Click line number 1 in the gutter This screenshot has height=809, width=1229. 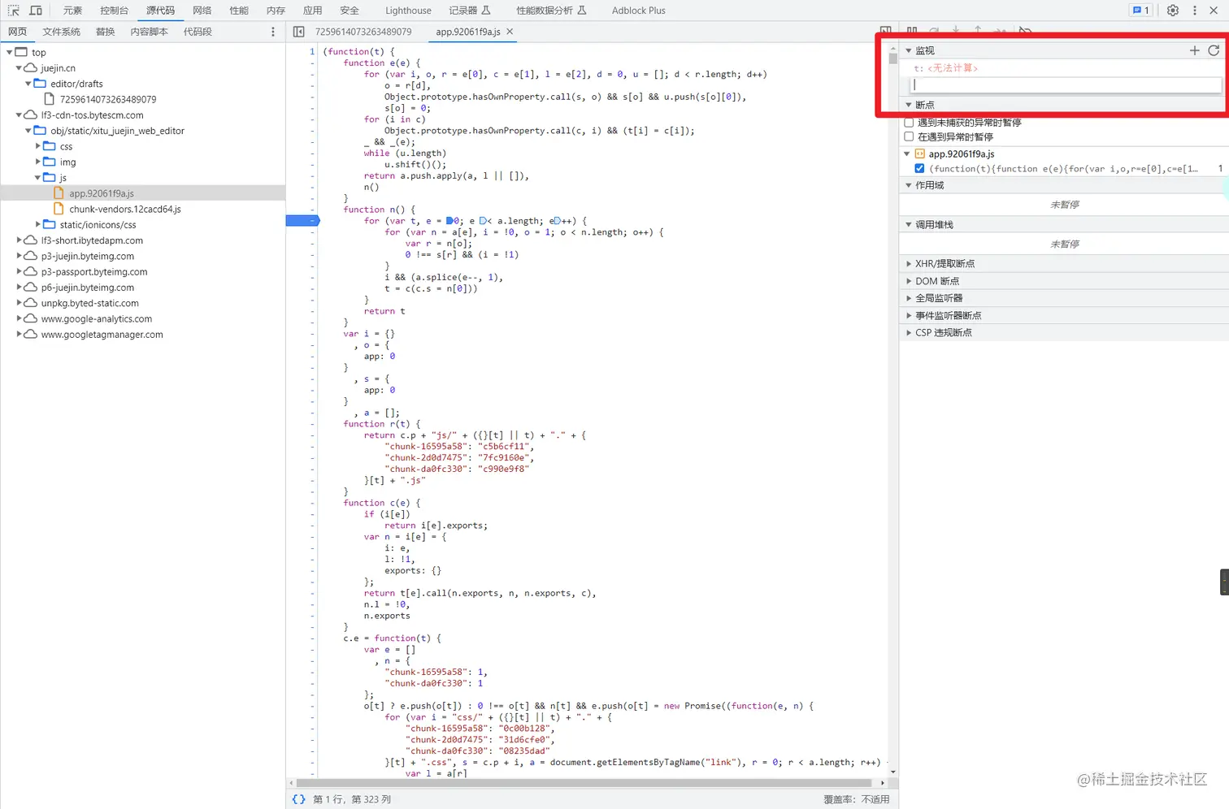(312, 52)
